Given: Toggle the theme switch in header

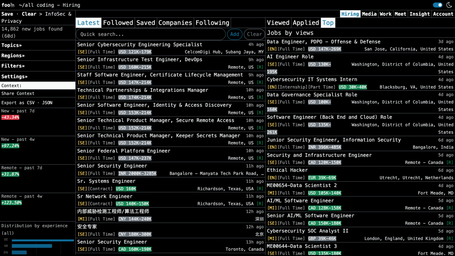Looking at the screenshot, I should pos(438,5).
